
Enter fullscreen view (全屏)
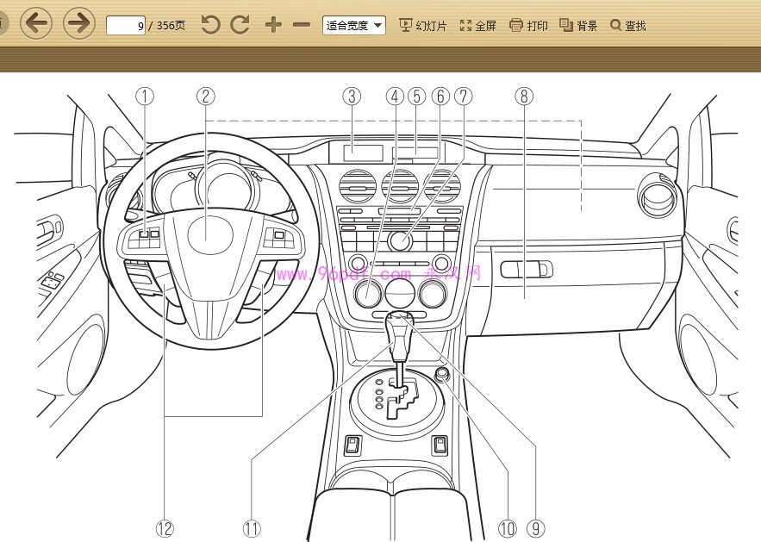pyautogui.click(x=477, y=25)
